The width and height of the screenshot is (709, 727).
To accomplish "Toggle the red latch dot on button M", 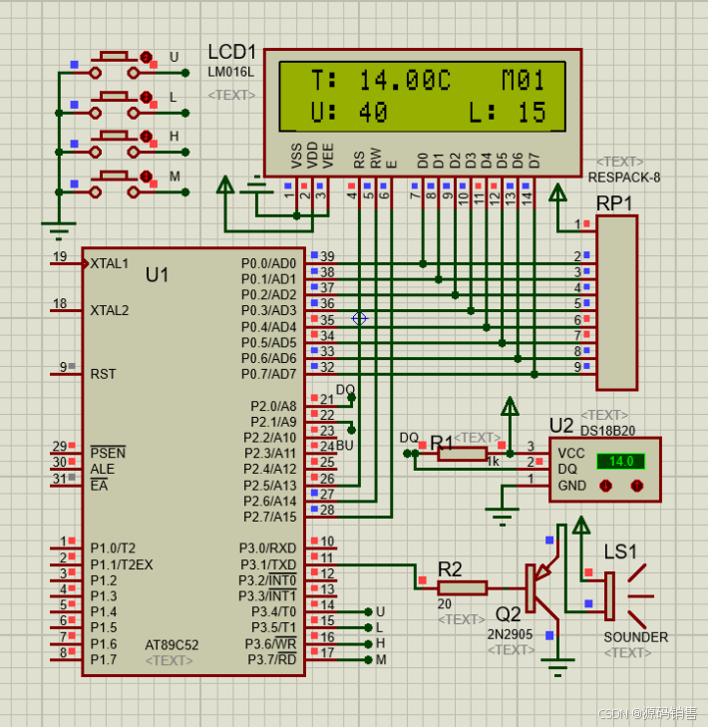I will 146,177.
